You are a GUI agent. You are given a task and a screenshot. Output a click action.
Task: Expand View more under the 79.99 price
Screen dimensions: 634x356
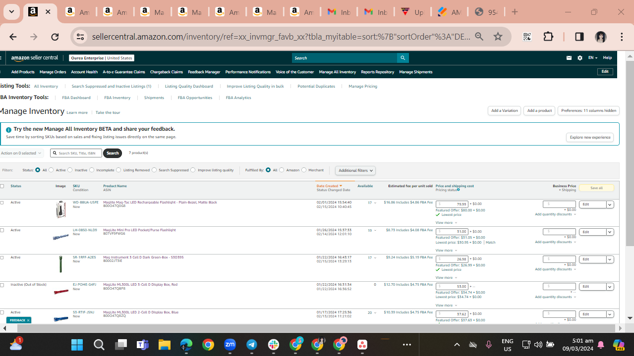(x=446, y=223)
